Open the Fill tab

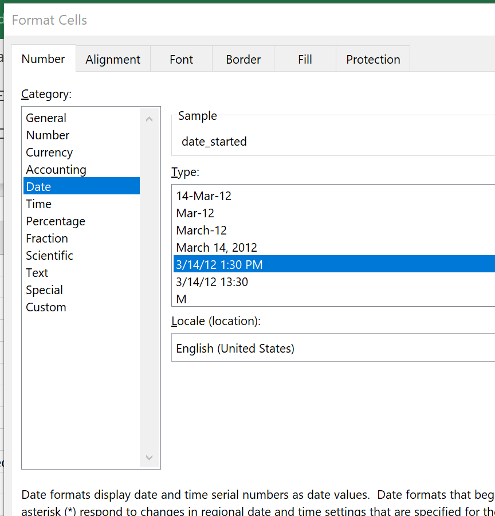pyautogui.click(x=305, y=59)
